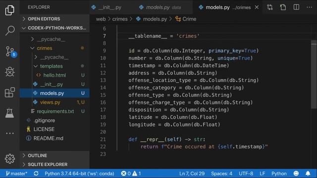Viewport: 317px width, 178px height.
Task: Open the Test beaker view icon
Action: click(x=10, y=113)
